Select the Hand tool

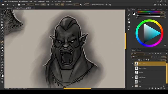tap(2, 65)
